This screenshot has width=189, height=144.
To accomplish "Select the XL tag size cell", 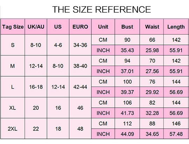I will click(x=13, y=108).
